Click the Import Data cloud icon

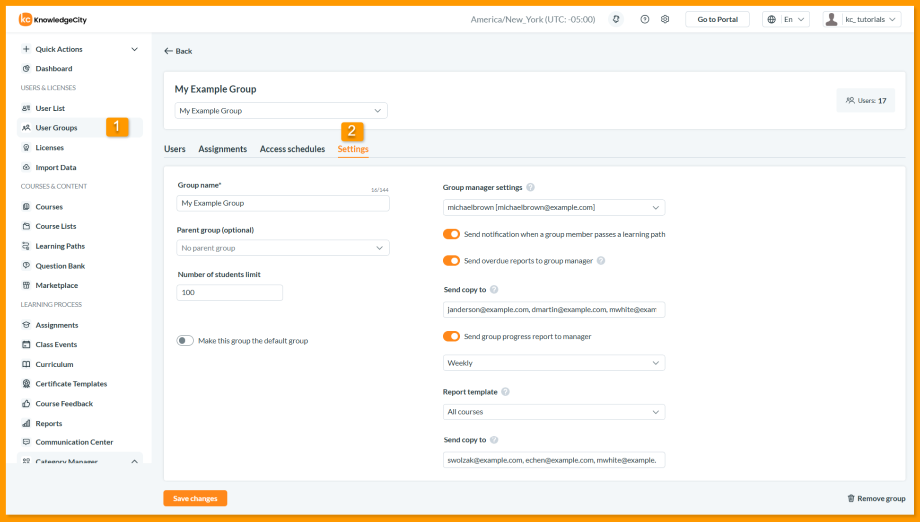26,168
